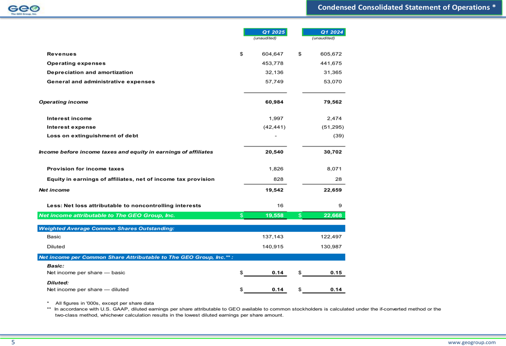The height and width of the screenshot is (346, 506).
Task: Select the Operating income label
Action: tap(64, 102)
